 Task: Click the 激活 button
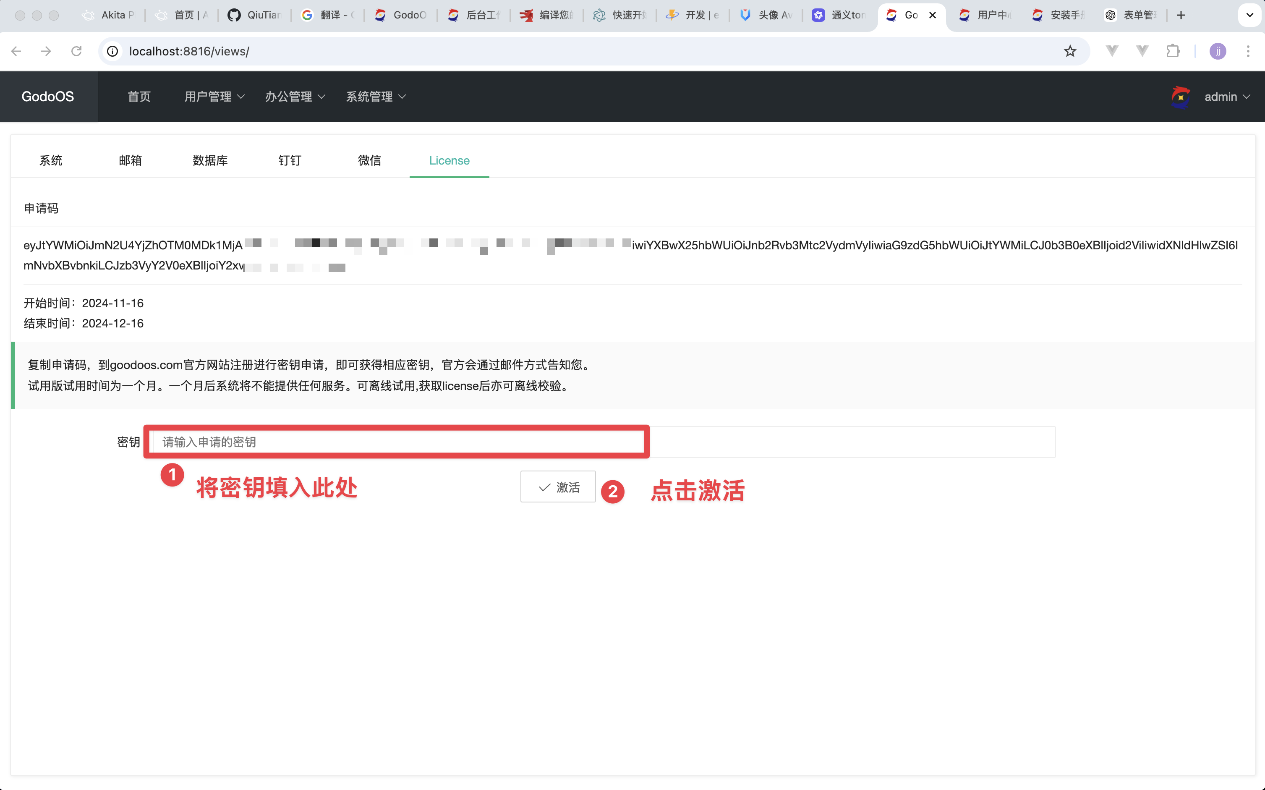558,487
